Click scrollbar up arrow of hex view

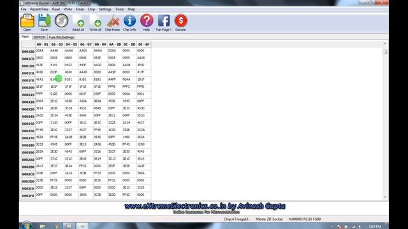pos(385,43)
